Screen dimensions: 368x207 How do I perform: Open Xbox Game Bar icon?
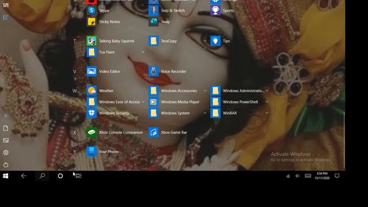(154, 132)
